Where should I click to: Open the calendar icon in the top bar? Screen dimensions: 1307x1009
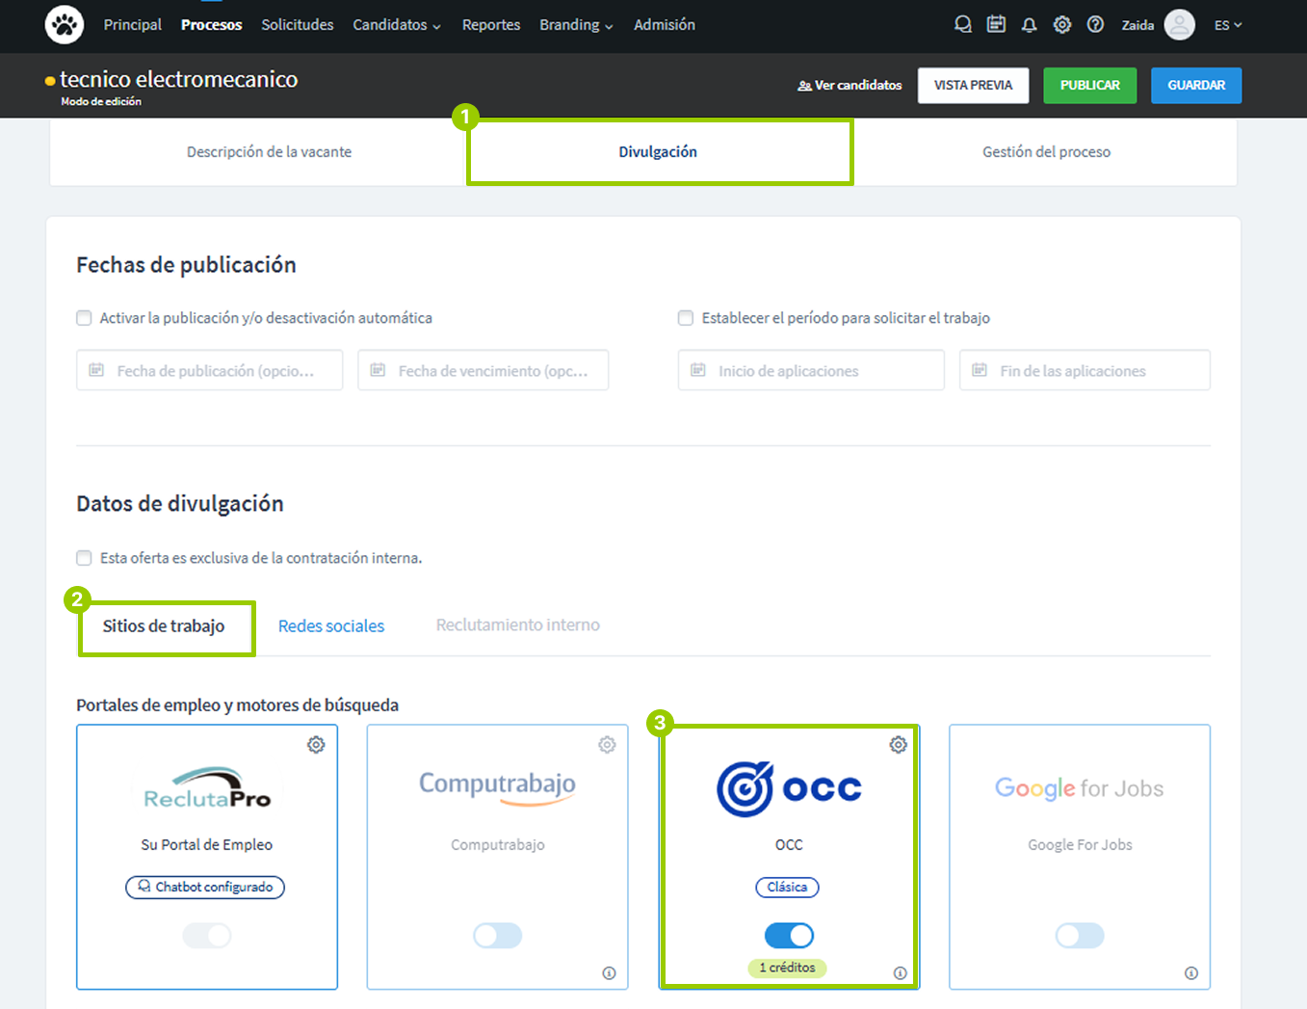coord(996,24)
